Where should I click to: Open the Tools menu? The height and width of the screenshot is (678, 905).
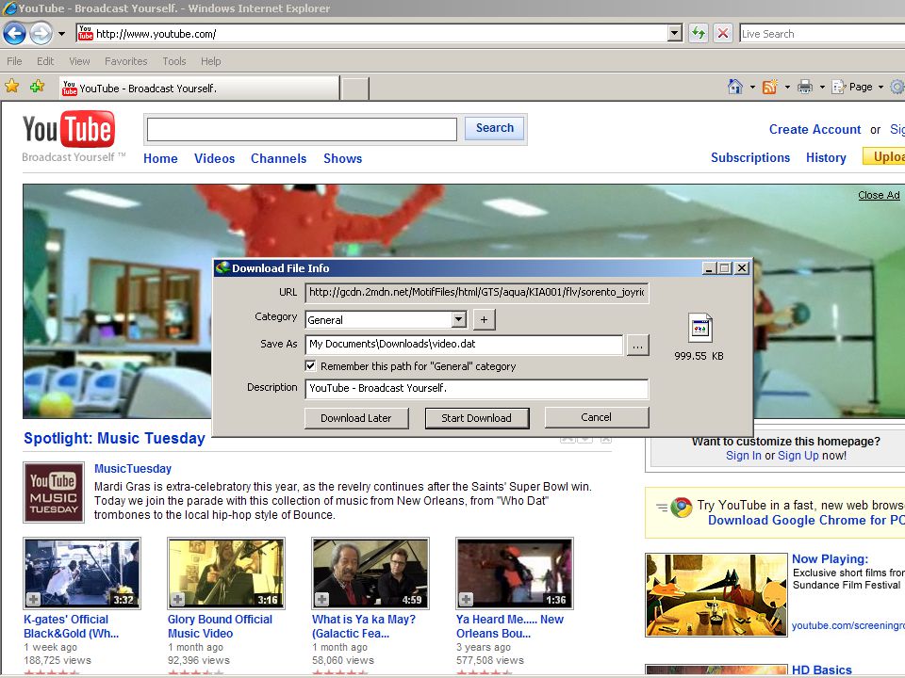pyautogui.click(x=173, y=61)
